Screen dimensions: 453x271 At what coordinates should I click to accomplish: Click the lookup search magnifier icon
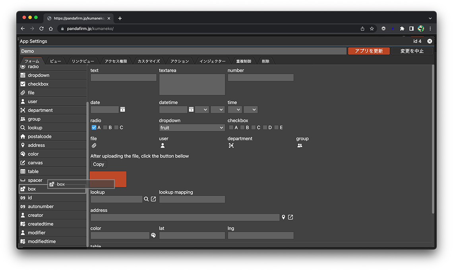tap(146, 199)
